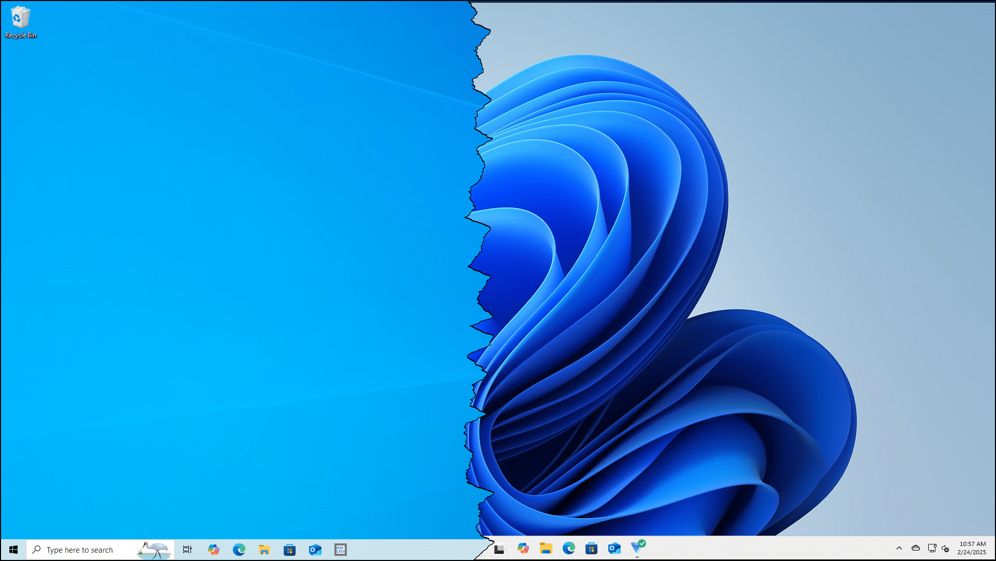The width and height of the screenshot is (996, 561).
Task: Open Task View on the Windows 10 taskbar
Action: [x=187, y=549]
